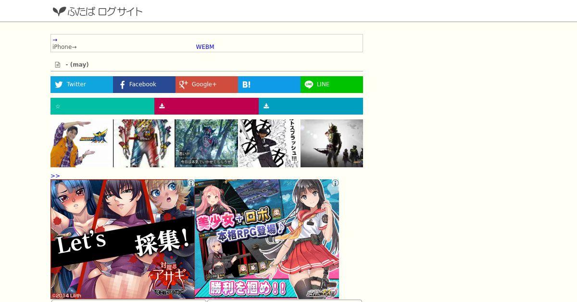Click the (may) board heading text
The height and width of the screenshot is (302, 577).
coord(77,65)
